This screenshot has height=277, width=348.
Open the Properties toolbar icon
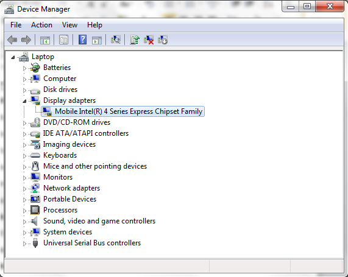coord(64,40)
